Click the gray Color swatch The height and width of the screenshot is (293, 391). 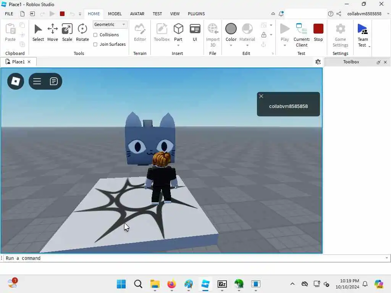pyautogui.click(x=231, y=29)
